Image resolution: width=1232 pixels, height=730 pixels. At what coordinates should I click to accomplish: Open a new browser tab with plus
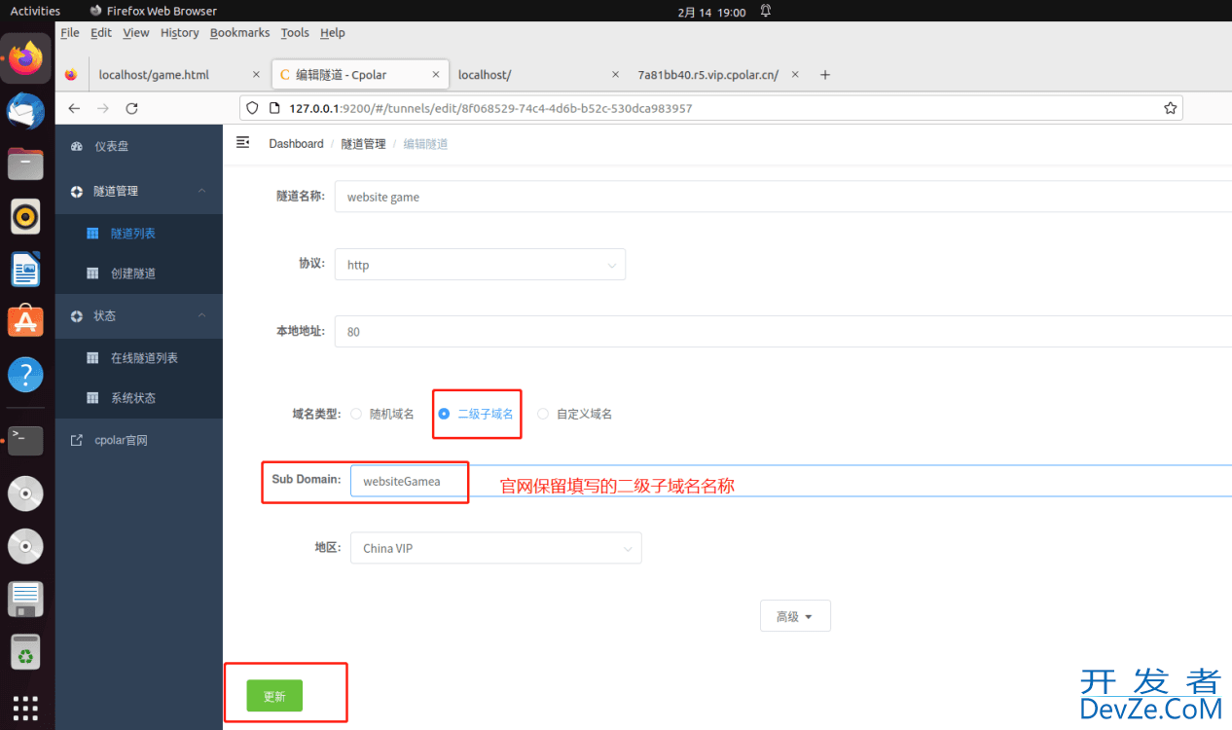click(825, 75)
